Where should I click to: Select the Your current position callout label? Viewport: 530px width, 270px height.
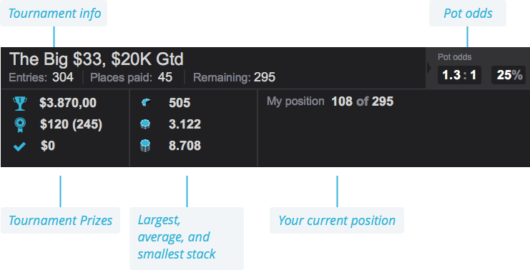(337, 221)
